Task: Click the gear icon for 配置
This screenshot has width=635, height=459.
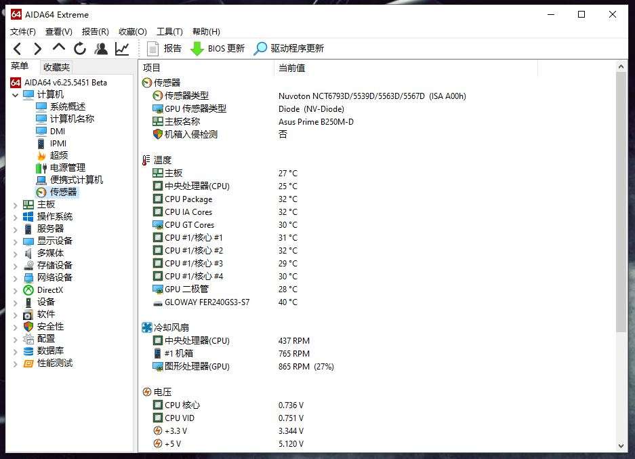Action: pyautogui.click(x=28, y=339)
